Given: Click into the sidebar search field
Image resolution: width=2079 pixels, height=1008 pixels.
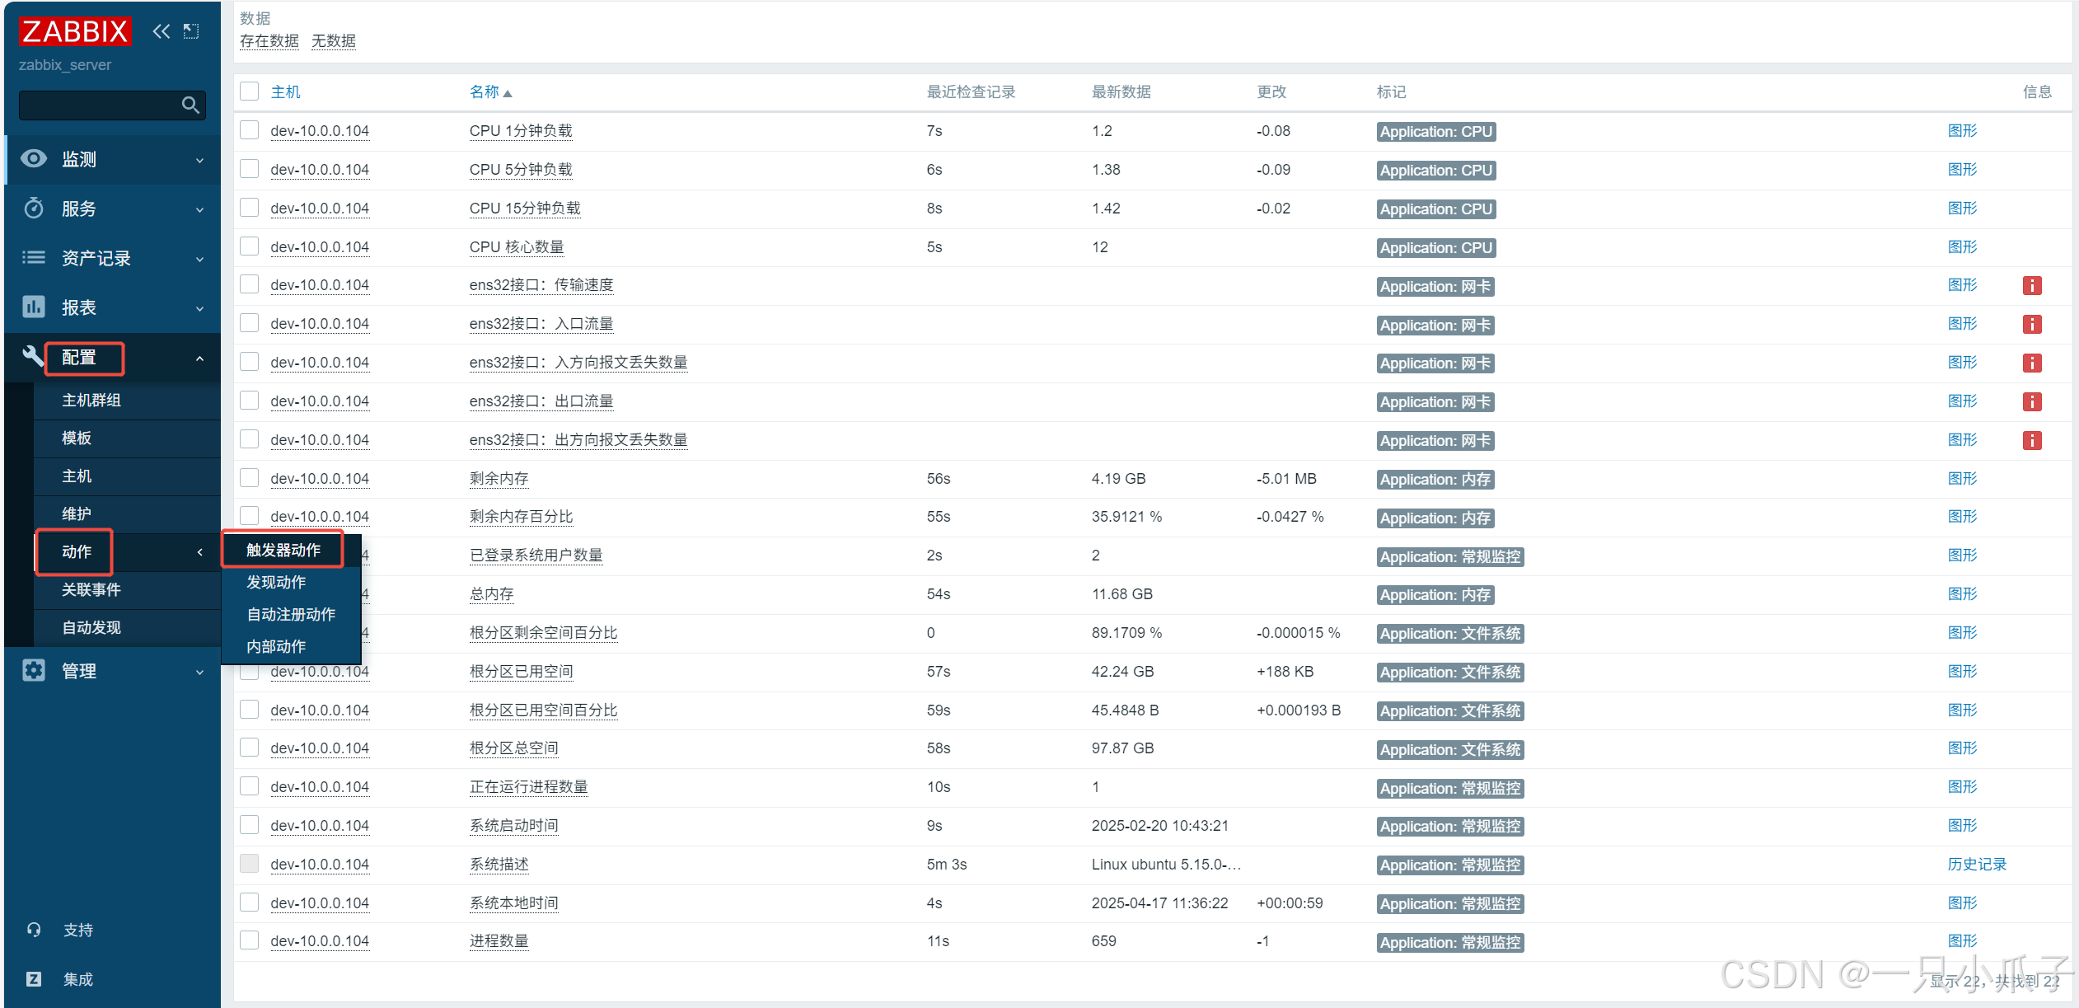Looking at the screenshot, I should click(97, 105).
